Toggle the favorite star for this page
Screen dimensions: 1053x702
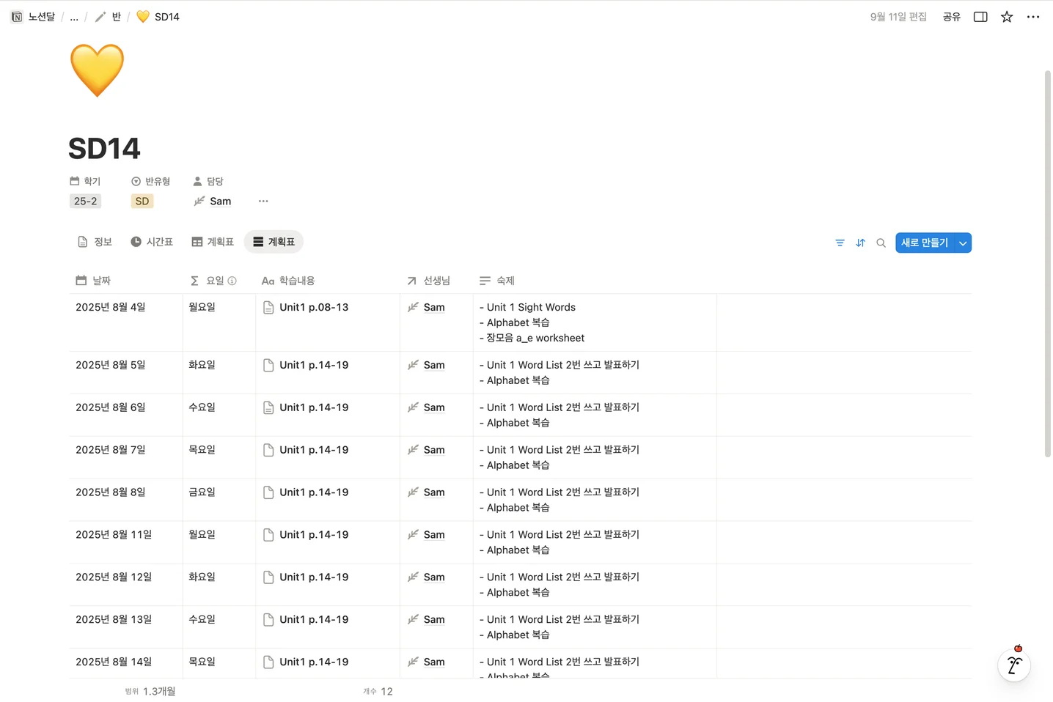click(x=1007, y=16)
